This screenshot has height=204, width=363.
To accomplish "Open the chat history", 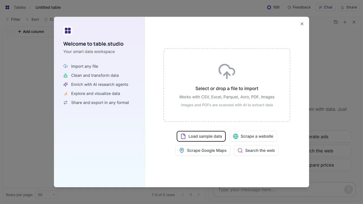I will pos(336,22).
